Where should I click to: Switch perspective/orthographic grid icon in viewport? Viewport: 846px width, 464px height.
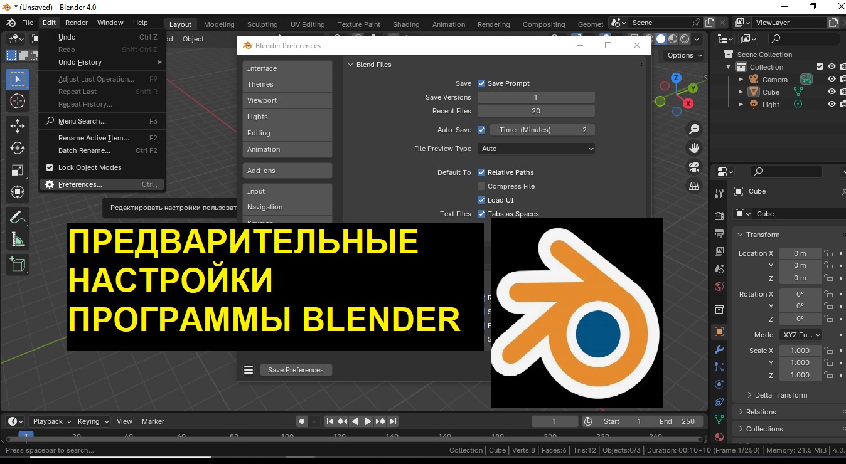(x=694, y=186)
